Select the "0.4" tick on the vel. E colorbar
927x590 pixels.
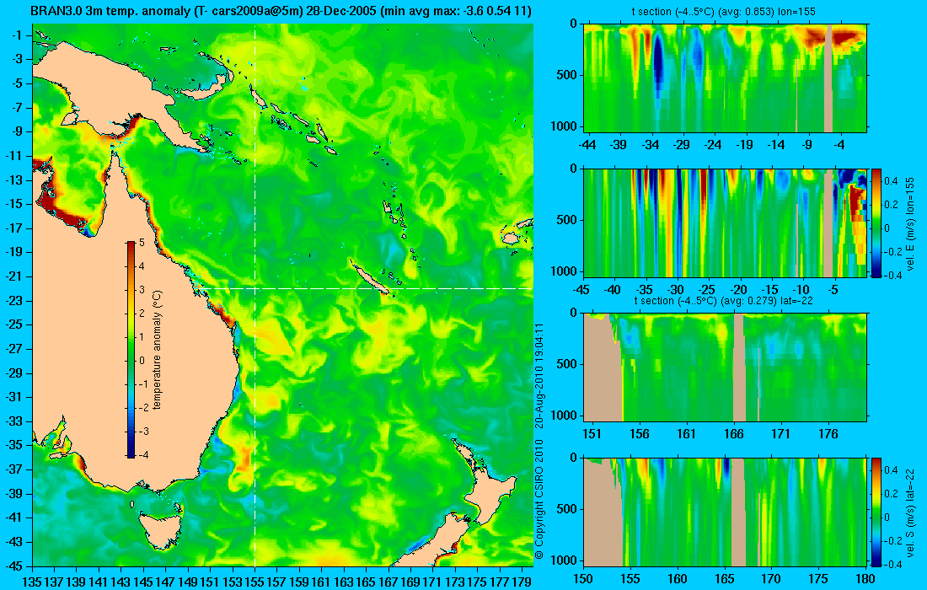[891, 181]
